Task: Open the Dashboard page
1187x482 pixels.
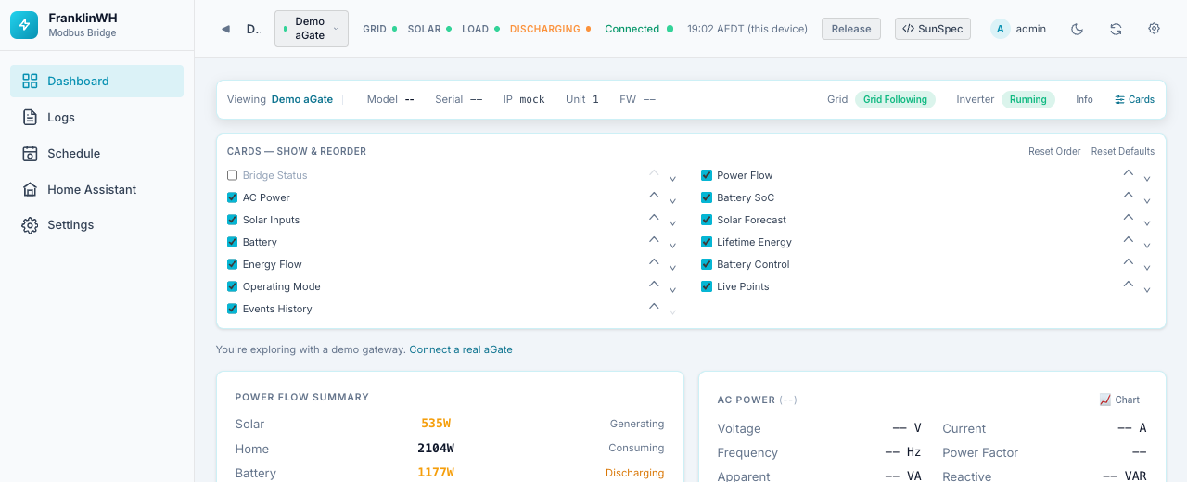Action: pos(96,81)
